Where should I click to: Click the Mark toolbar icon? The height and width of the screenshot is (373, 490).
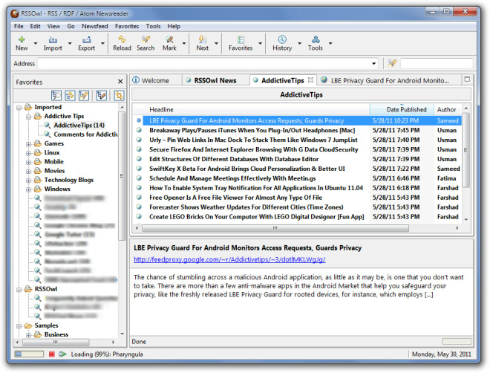click(x=169, y=39)
